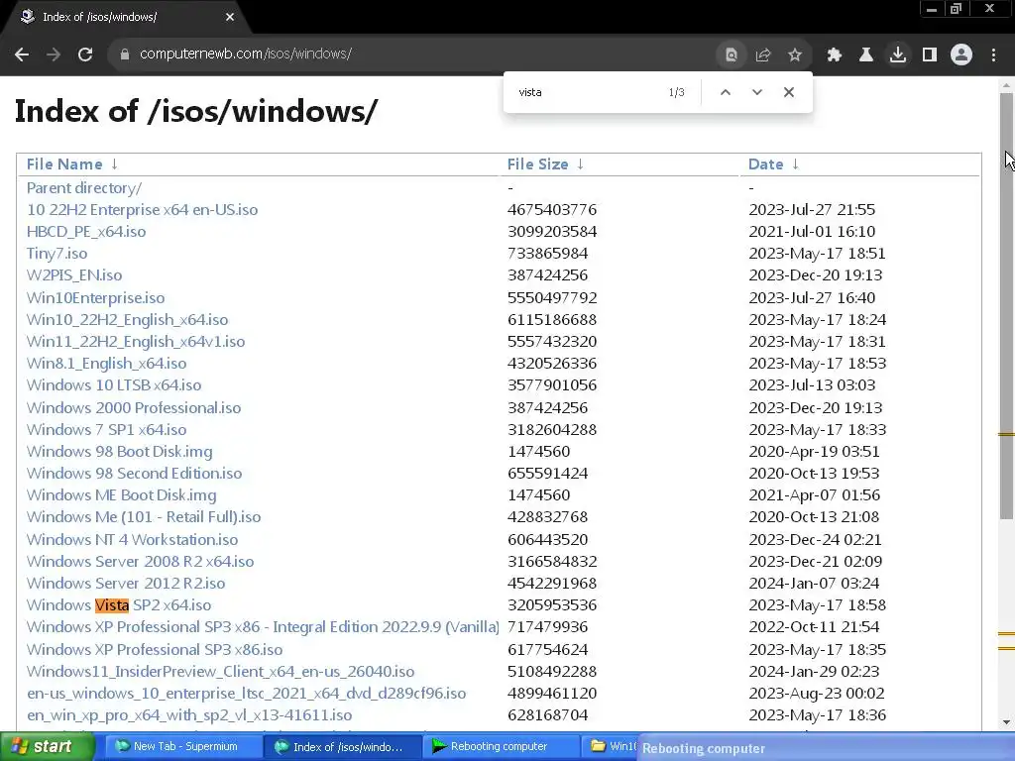The image size is (1015, 761).
Task: Open Windows11_InsiderPreview_Client_x64_en-us_26040.iso
Action: pyautogui.click(x=221, y=672)
